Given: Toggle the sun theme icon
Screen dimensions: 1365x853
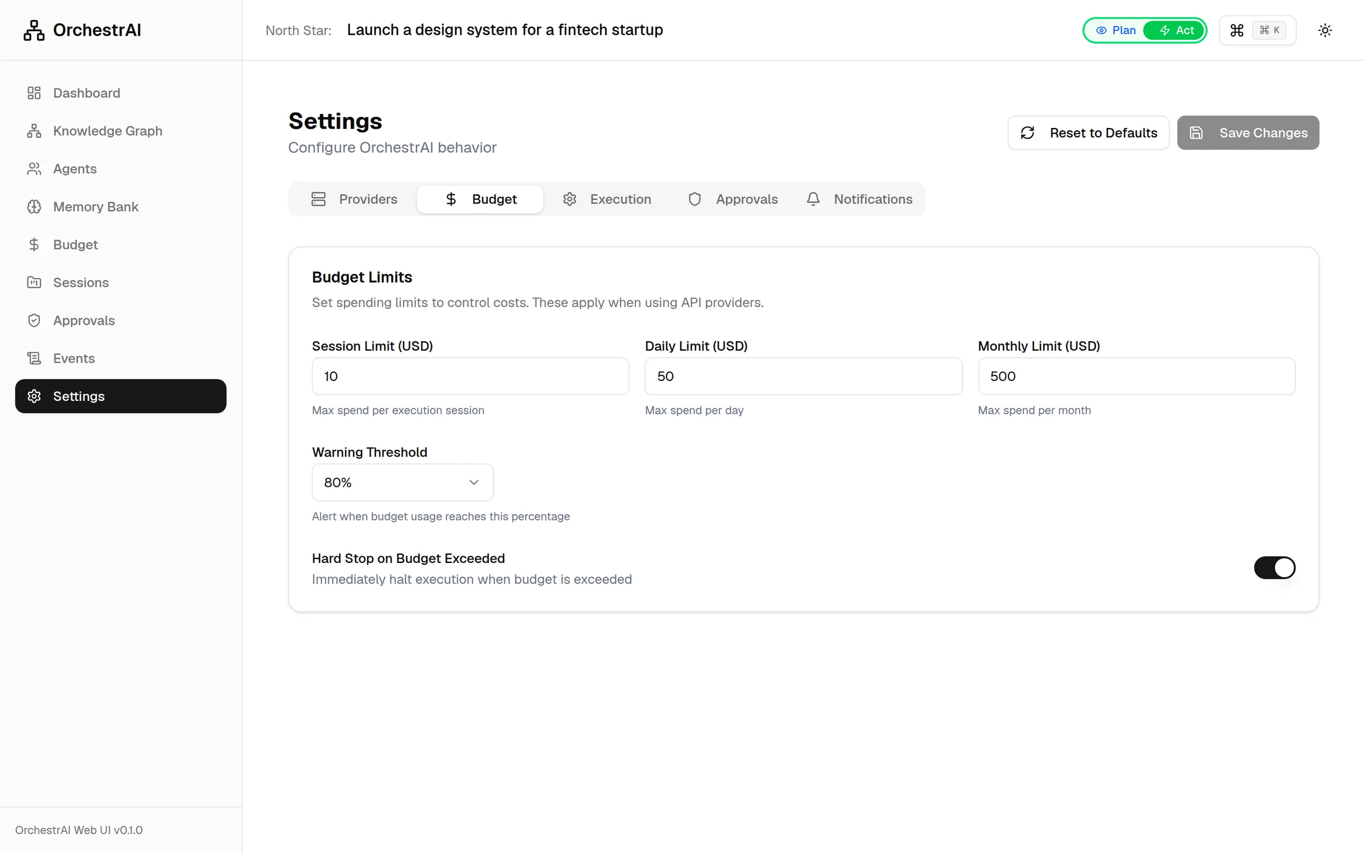Looking at the screenshot, I should (1325, 30).
